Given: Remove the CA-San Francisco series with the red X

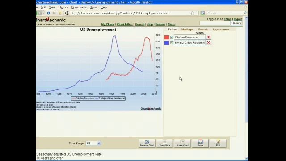Looking at the screenshot, I should (209, 37).
